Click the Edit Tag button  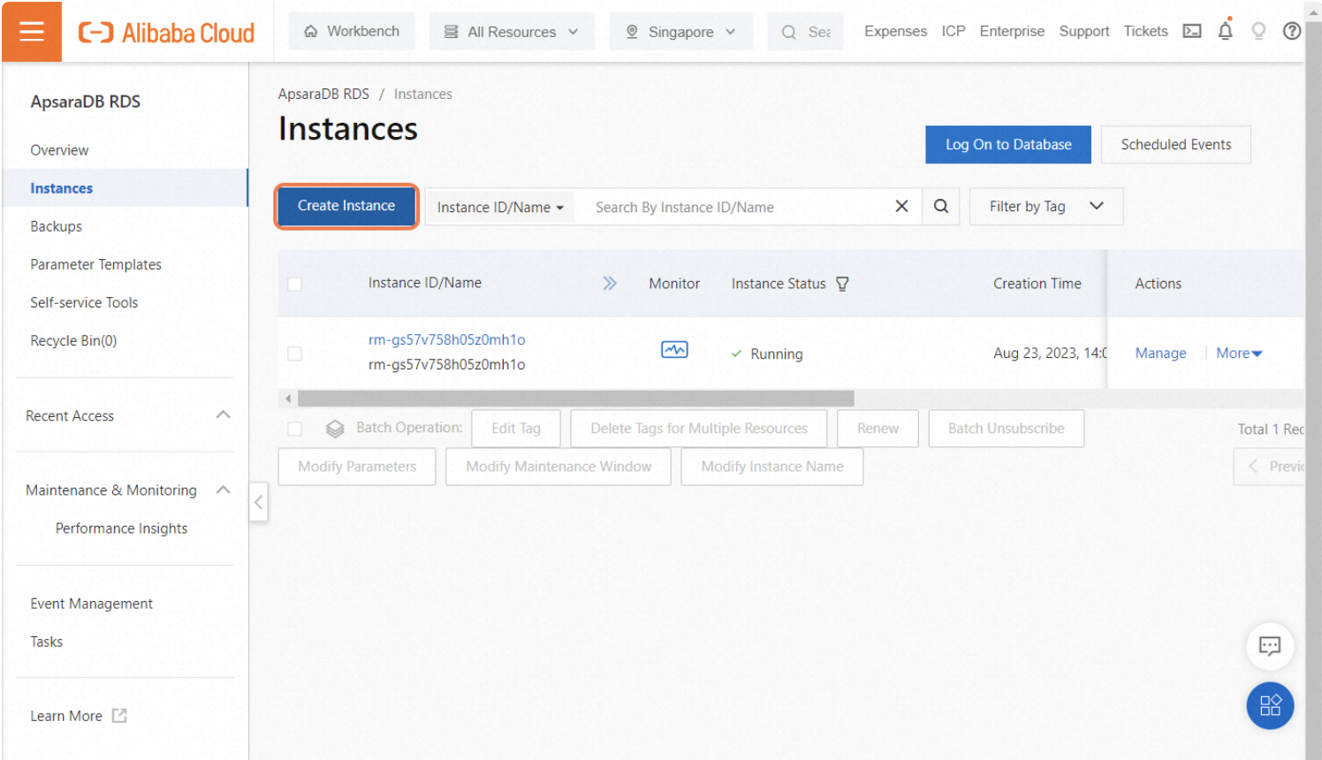[x=516, y=429]
